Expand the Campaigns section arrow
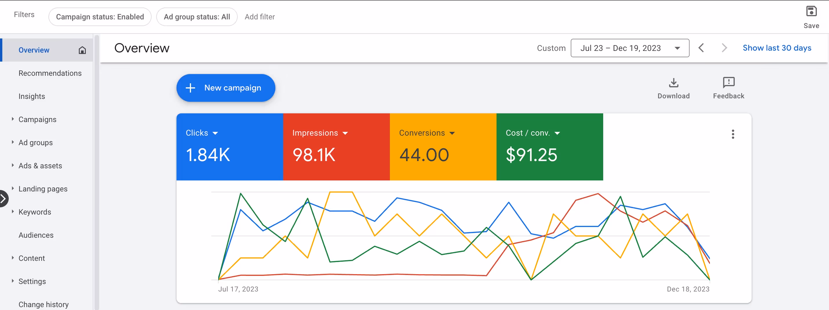The height and width of the screenshot is (310, 829). tap(12, 119)
